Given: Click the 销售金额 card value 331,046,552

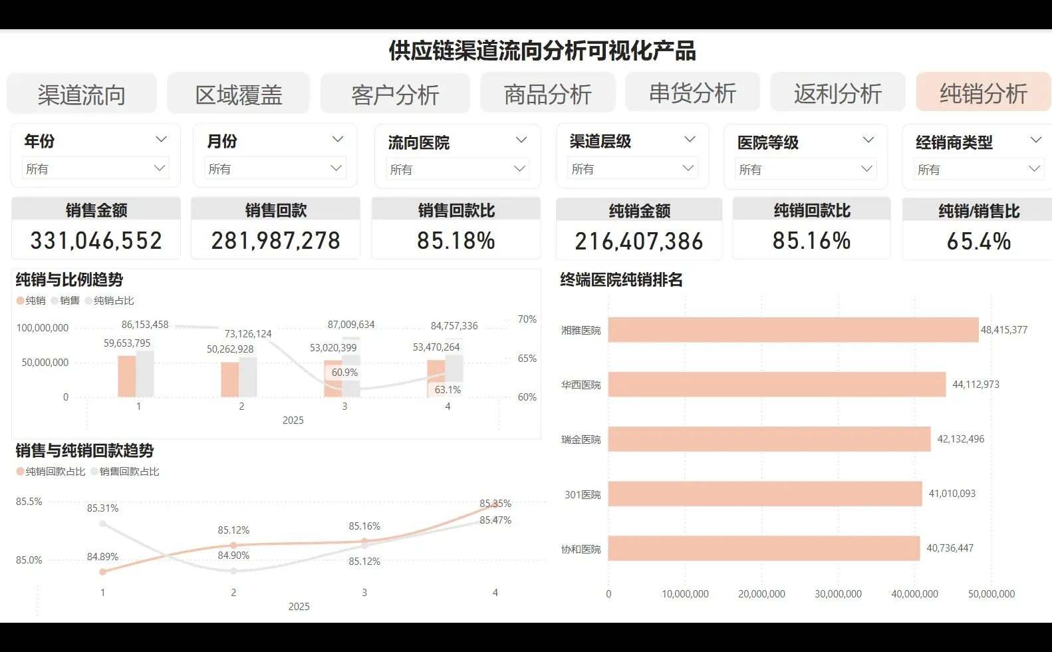Looking at the screenshot, I should pos(96,240).
